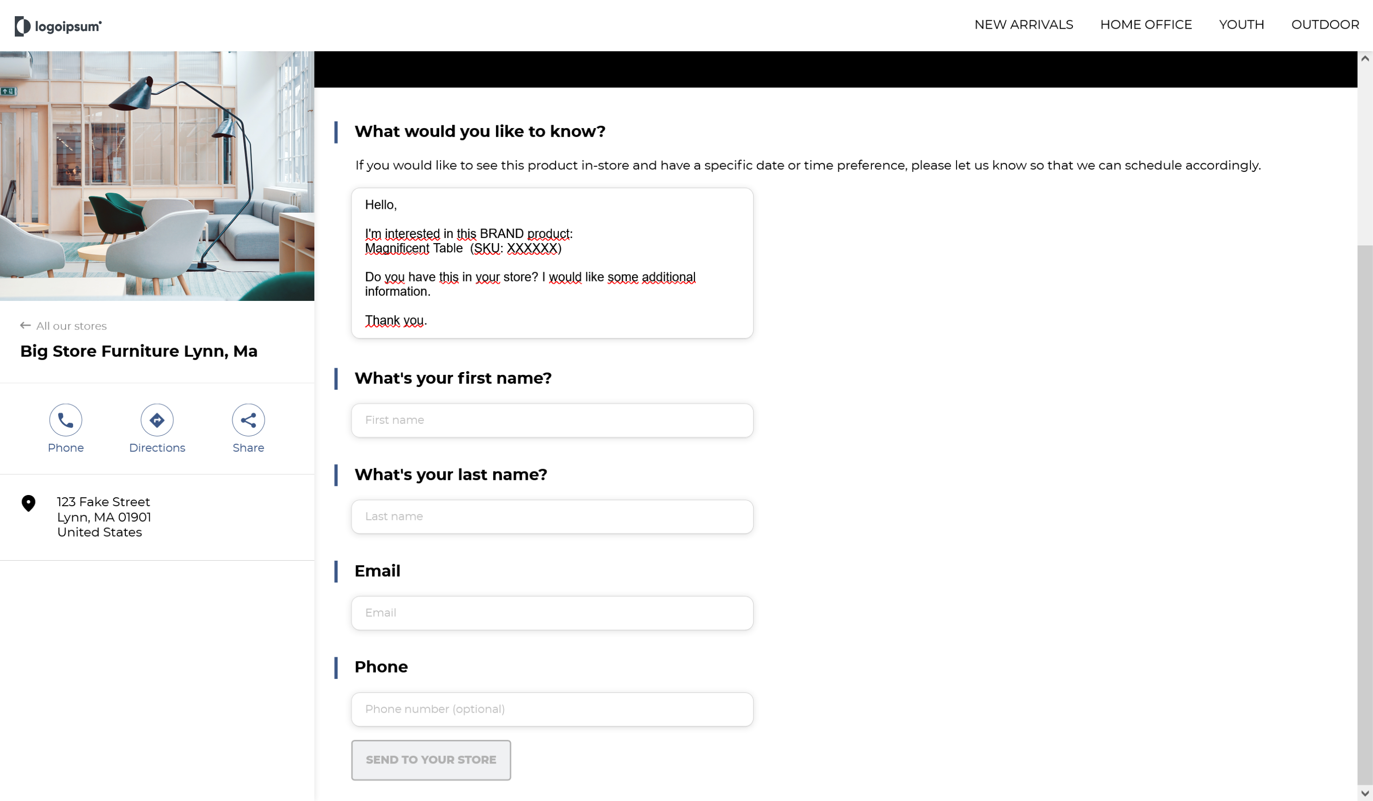Click inside the Last name field
1373x801 pixels.
click(x=552, y=517)
